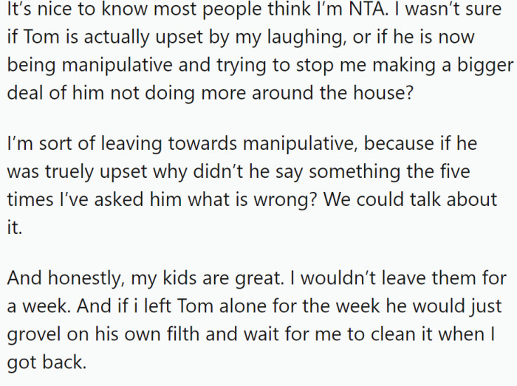Click the word "leaving" in second paragraph
This screenshot has width=517, height=386.
click(131, 145)
